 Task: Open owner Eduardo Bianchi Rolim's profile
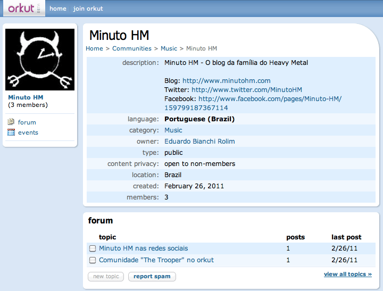coord(199,141)
